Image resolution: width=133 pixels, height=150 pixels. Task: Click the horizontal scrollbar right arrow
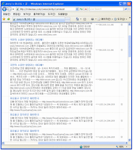click(127, 143)
